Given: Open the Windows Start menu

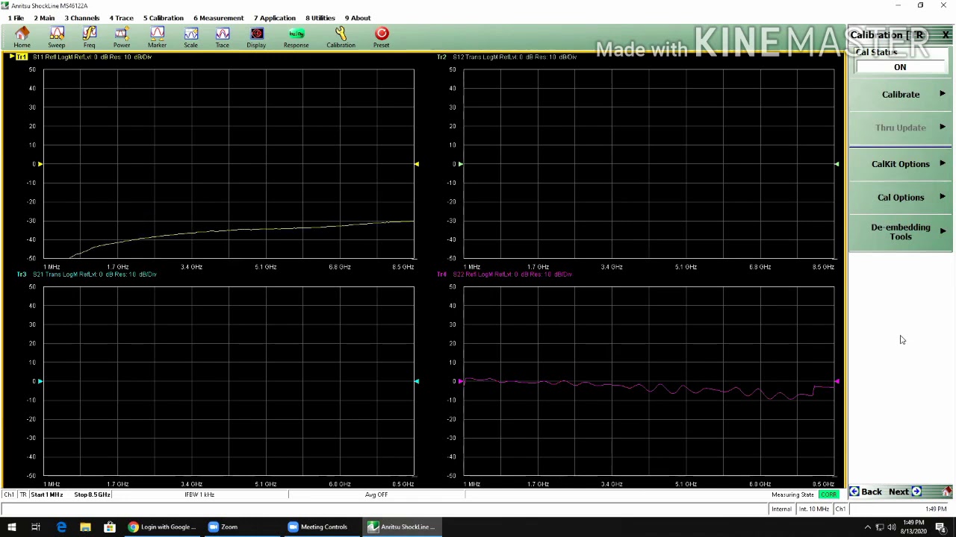Looking at the screenshot, I should point(11,527).
